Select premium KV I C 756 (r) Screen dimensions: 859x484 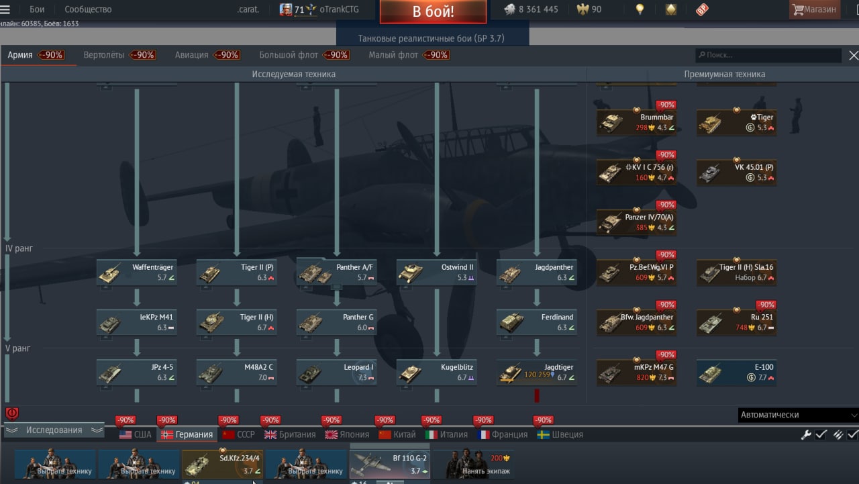pyautogui.click(x=637, y=173)
